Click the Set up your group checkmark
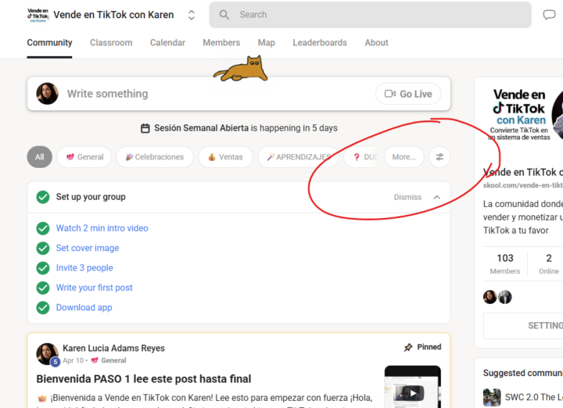This screenshot has height=408, width=563. (43, 197)
